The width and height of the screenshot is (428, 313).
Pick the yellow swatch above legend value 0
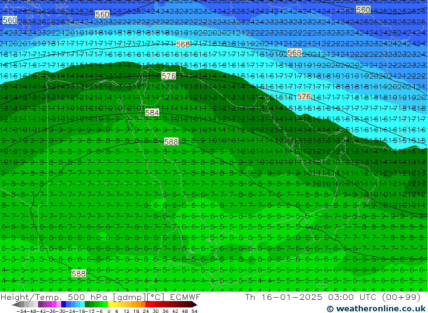(110, 304)
